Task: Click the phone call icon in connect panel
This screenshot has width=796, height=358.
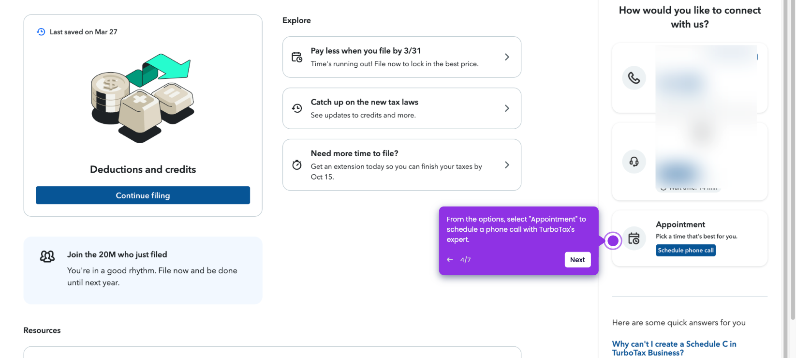Action: click(634, 78)
